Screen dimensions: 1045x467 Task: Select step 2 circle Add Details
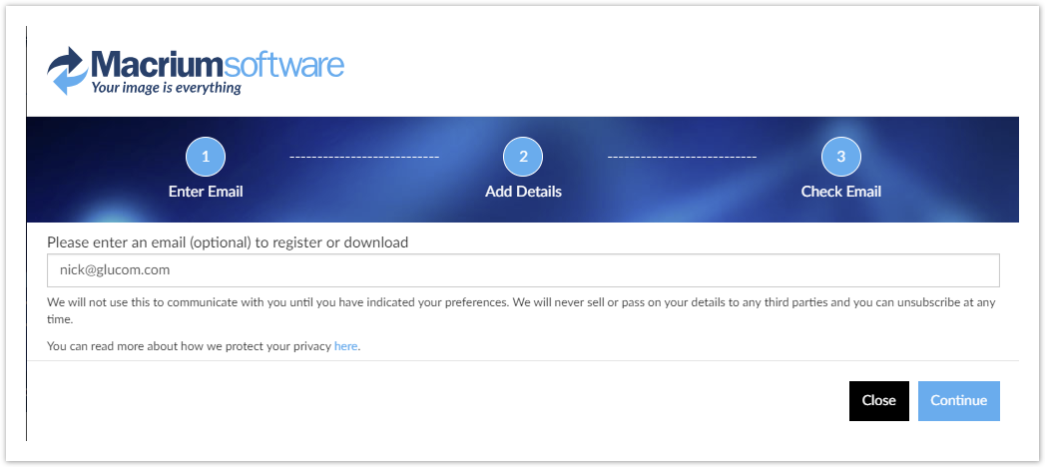click(523, 158)
